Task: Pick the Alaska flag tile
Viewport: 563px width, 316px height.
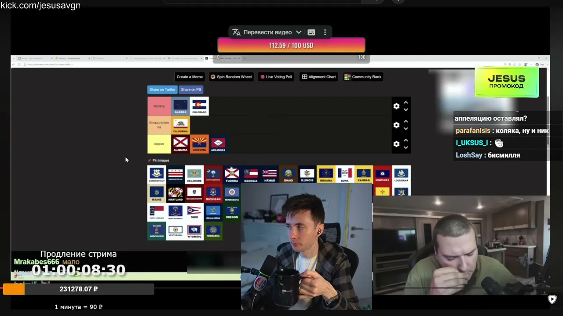Action: pos(180,106)
